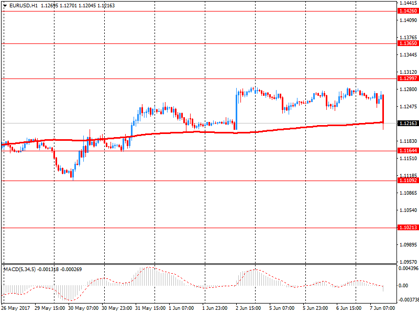Select the 1.14260 red price level label
The height and width of the screenshot is (314, 419).
tap(408, 11)
